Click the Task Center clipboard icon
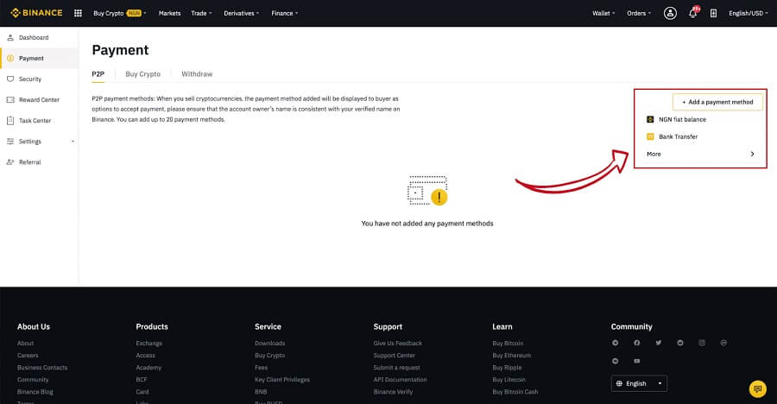 [10, 121]
